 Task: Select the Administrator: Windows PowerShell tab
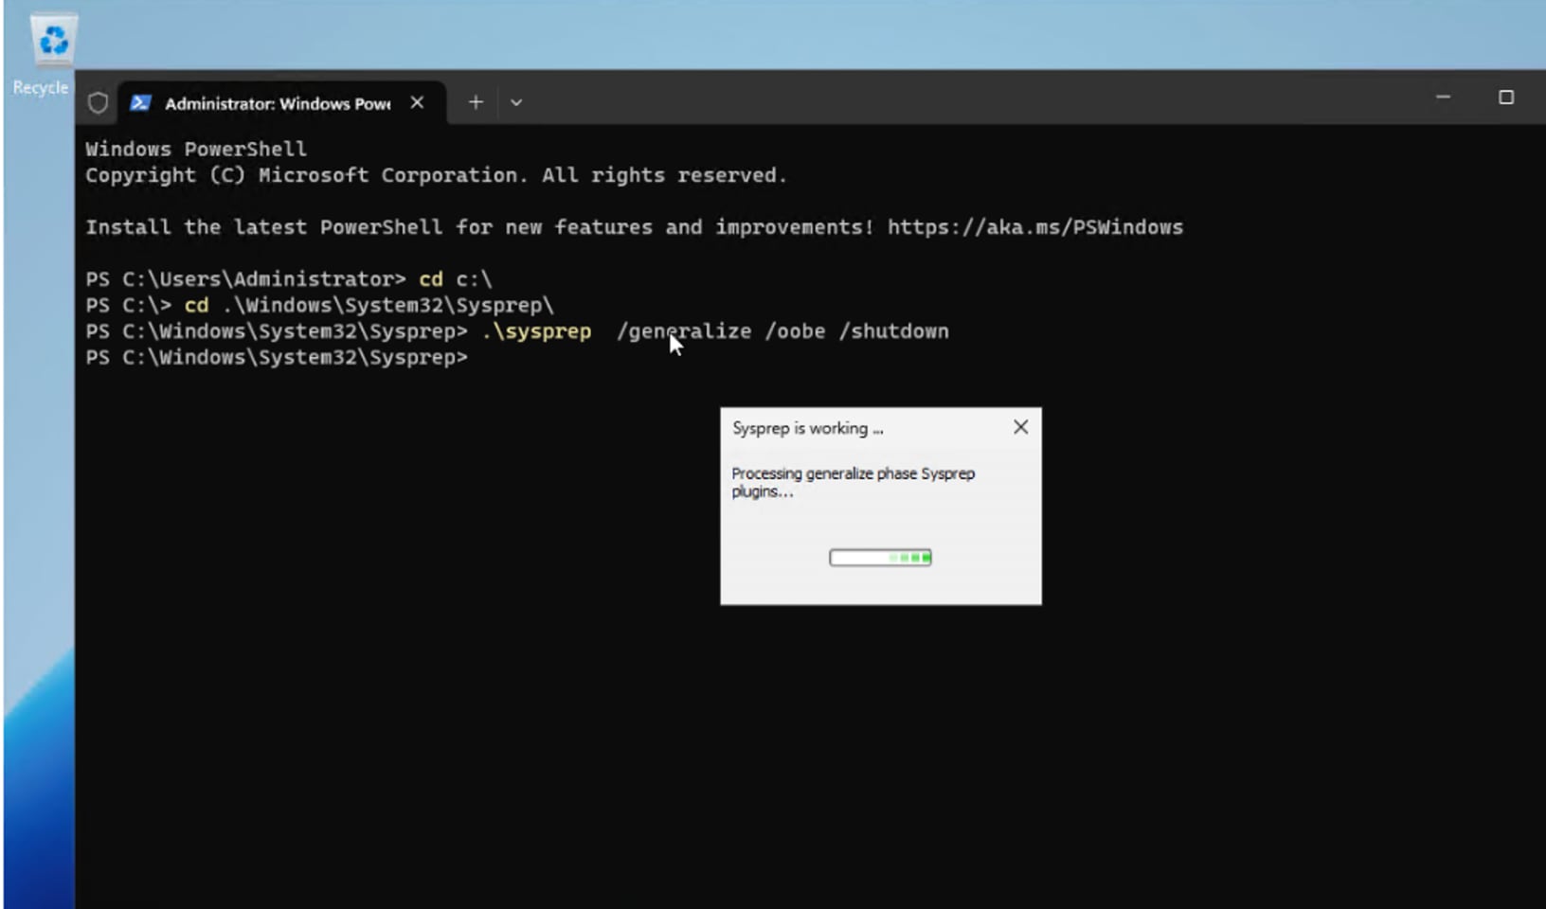[x=280, y=103]
